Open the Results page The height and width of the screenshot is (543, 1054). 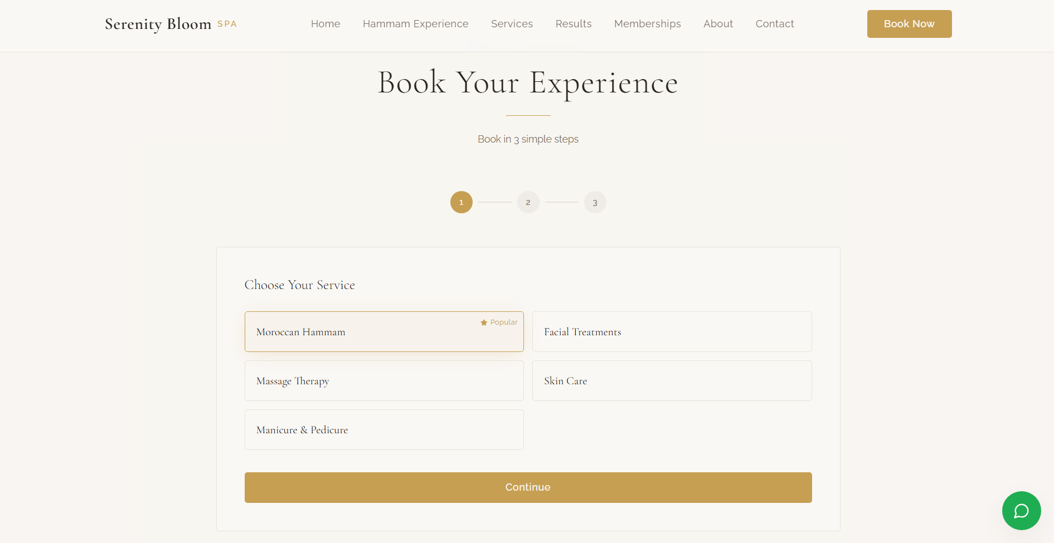[573, 24]
